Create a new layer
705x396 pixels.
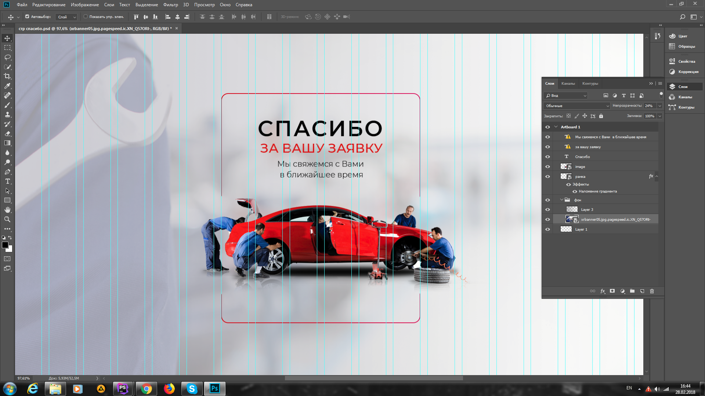pyautogui.click(x=642, y=291)
